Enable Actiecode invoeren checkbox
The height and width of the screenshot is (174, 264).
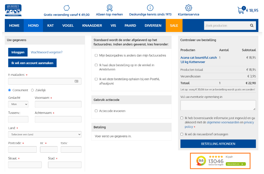96,111
